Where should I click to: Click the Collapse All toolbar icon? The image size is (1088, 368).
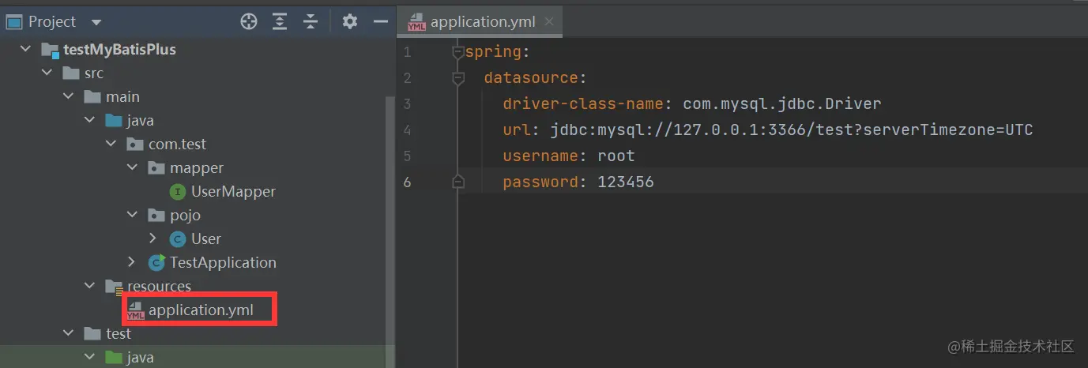[310, 21]
